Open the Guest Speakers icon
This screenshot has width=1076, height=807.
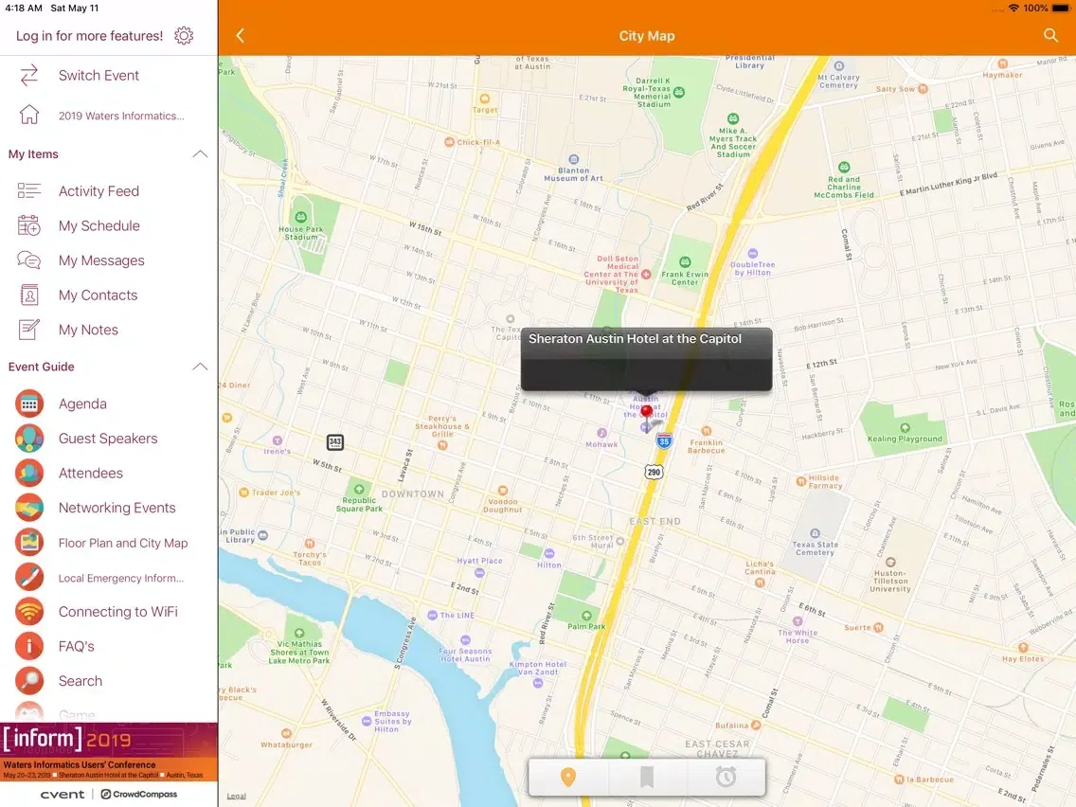(x=28, y=439)
